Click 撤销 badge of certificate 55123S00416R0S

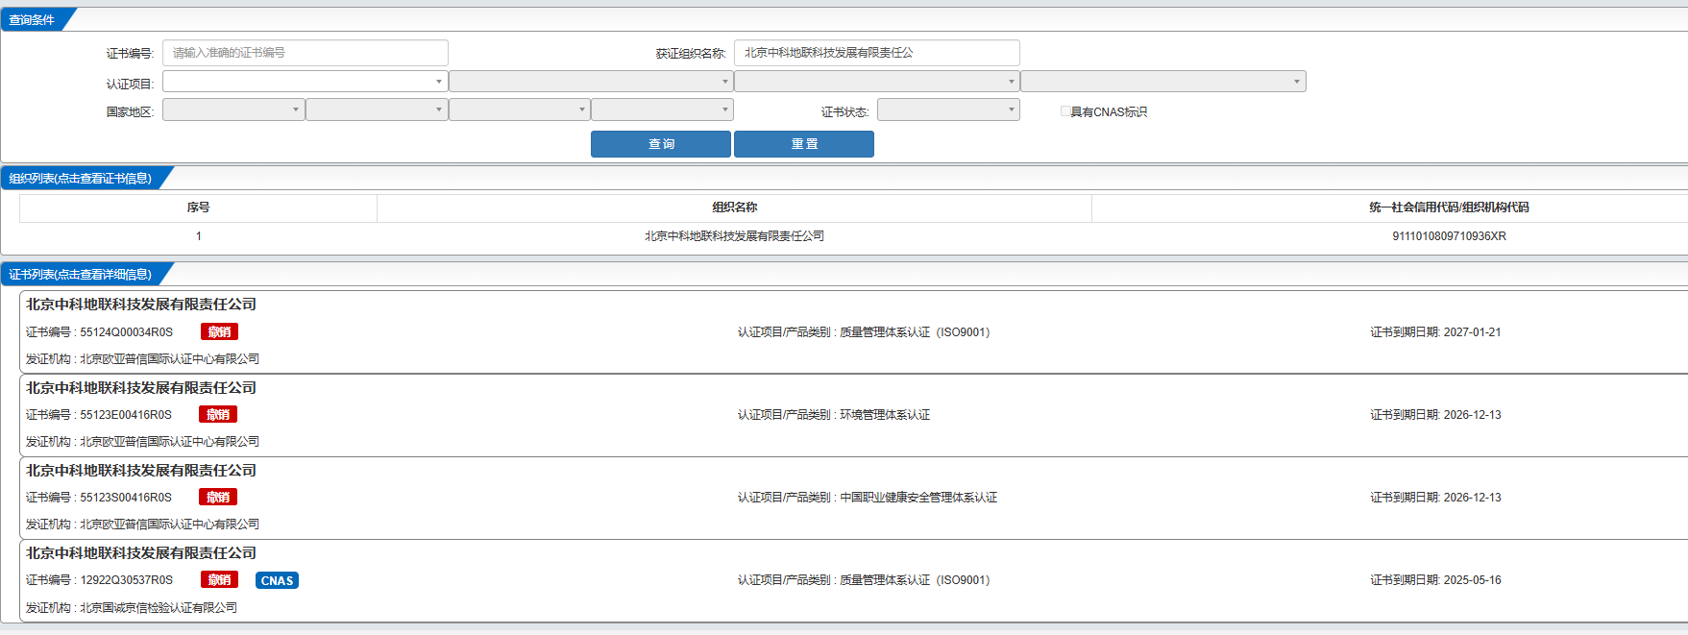[218, 498]
